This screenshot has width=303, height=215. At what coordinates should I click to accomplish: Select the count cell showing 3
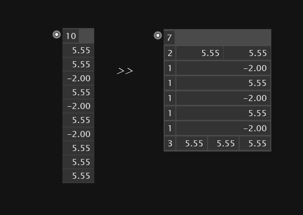tap(170, 143)
